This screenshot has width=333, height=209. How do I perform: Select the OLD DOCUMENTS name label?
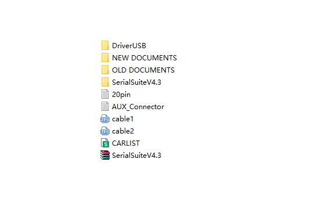coord(143,70)
